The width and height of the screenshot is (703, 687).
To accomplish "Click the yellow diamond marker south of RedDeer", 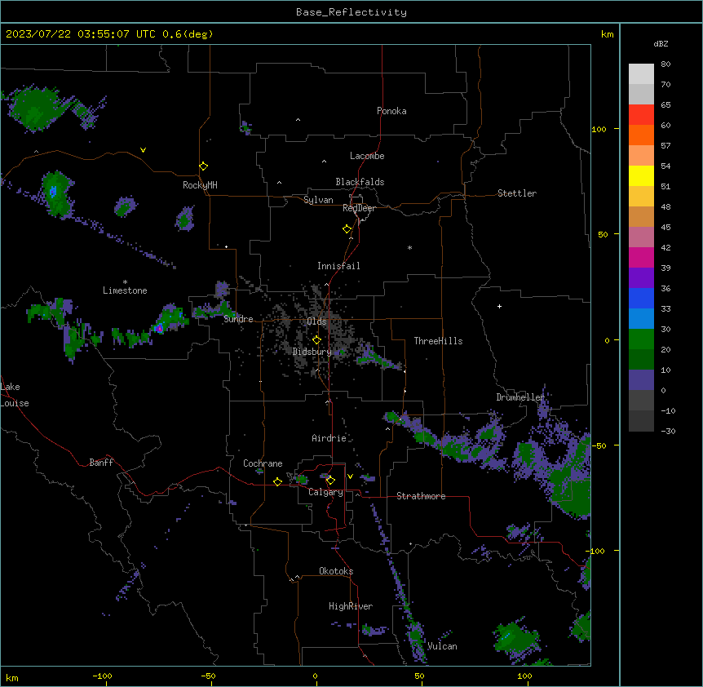I will point(347,229).
